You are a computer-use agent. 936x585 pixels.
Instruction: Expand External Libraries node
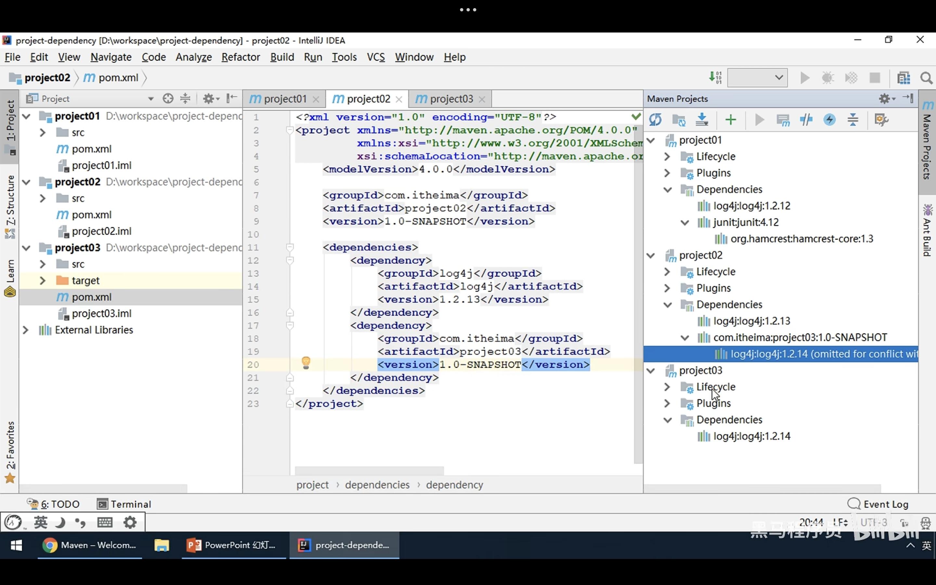click(26, 330)
